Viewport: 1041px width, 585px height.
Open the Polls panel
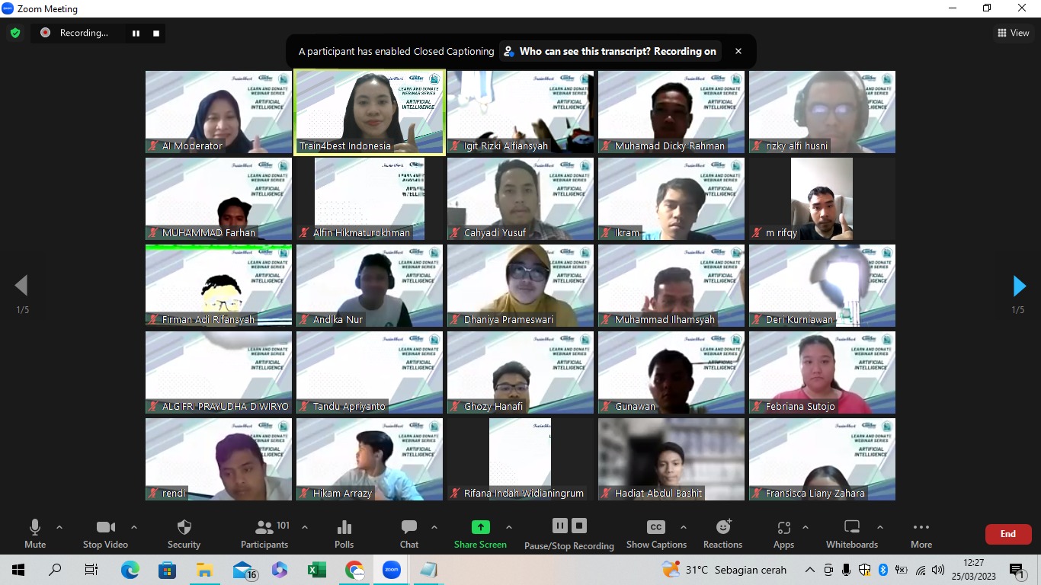coord(344,533)
